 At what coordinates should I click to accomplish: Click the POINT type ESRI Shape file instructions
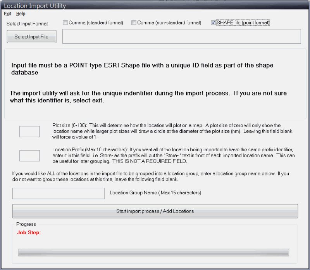(142, 69)
